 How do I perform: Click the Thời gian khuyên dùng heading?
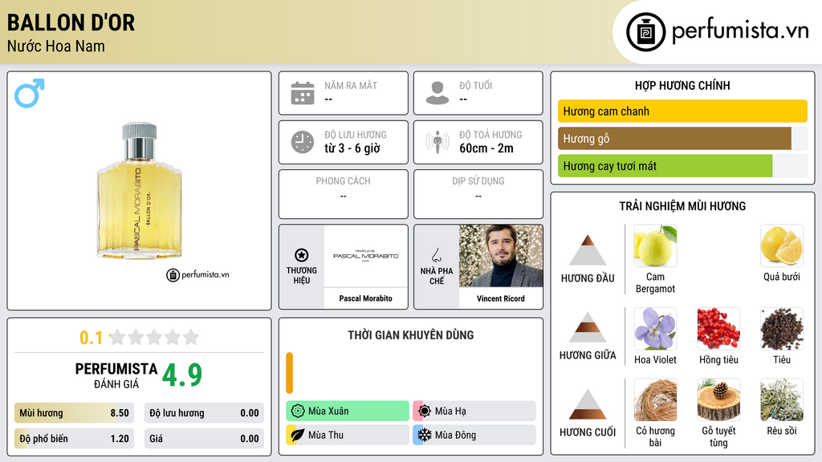tap(411, 334)
